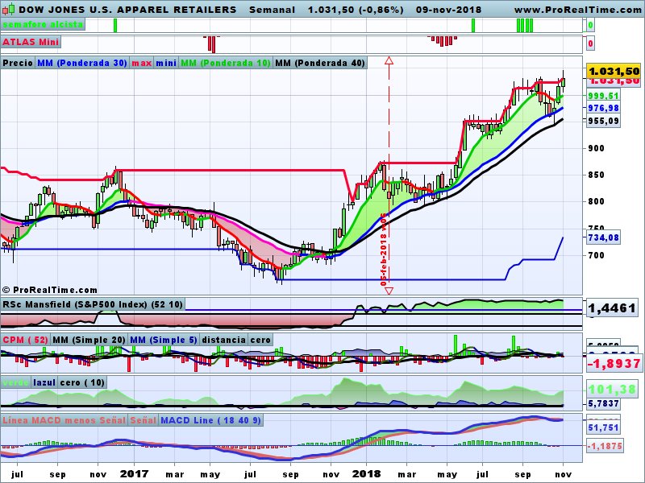Click the '1.031,50 (-0,86%)' quote in header
Viewport: 645px width, 483px height.
click(356, 10)
